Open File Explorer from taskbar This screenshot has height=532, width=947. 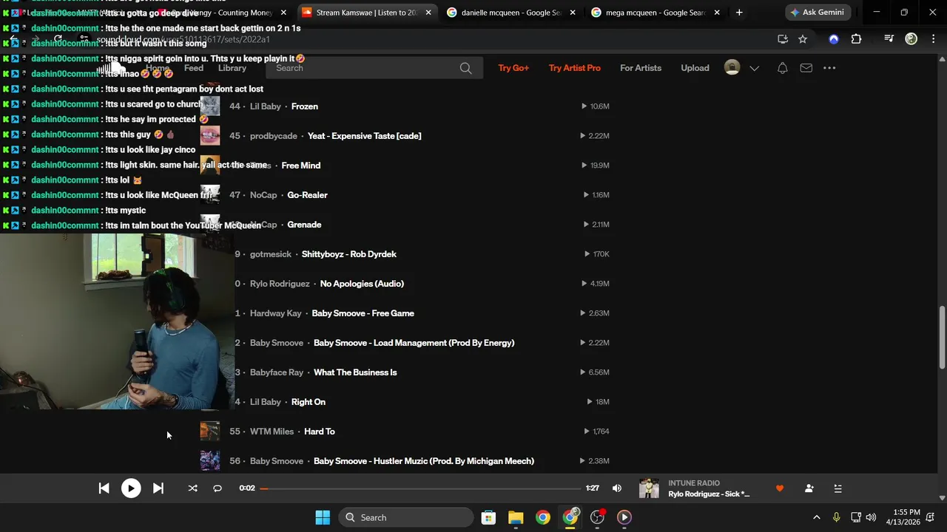[x=516, y=517]
